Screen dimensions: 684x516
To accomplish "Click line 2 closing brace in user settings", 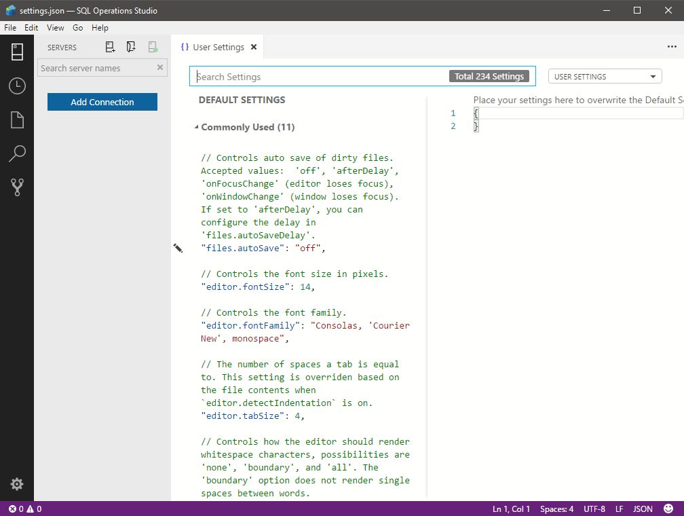I will click(x=476, y=126).
